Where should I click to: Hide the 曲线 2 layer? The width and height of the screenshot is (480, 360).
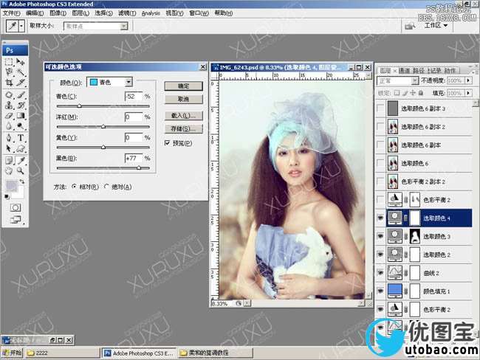[380, 273]
